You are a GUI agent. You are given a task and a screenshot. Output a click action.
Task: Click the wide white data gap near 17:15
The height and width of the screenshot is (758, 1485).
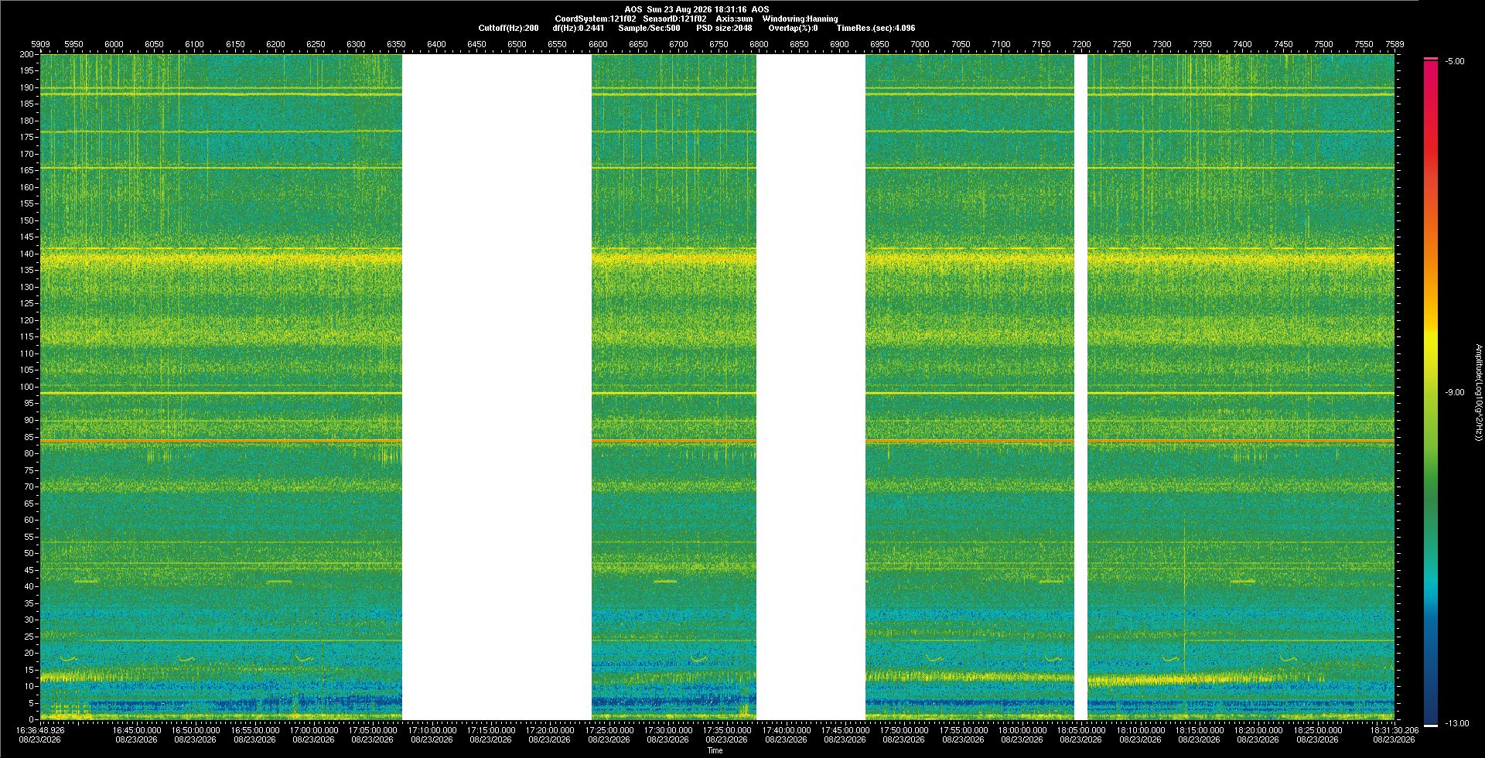[497, 387]
